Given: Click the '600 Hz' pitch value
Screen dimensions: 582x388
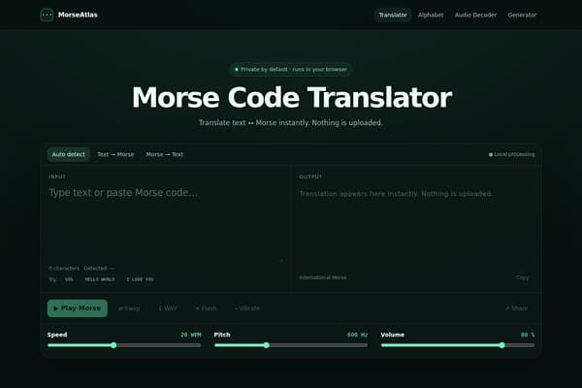Looking at the screenshot, I should 357,335.
